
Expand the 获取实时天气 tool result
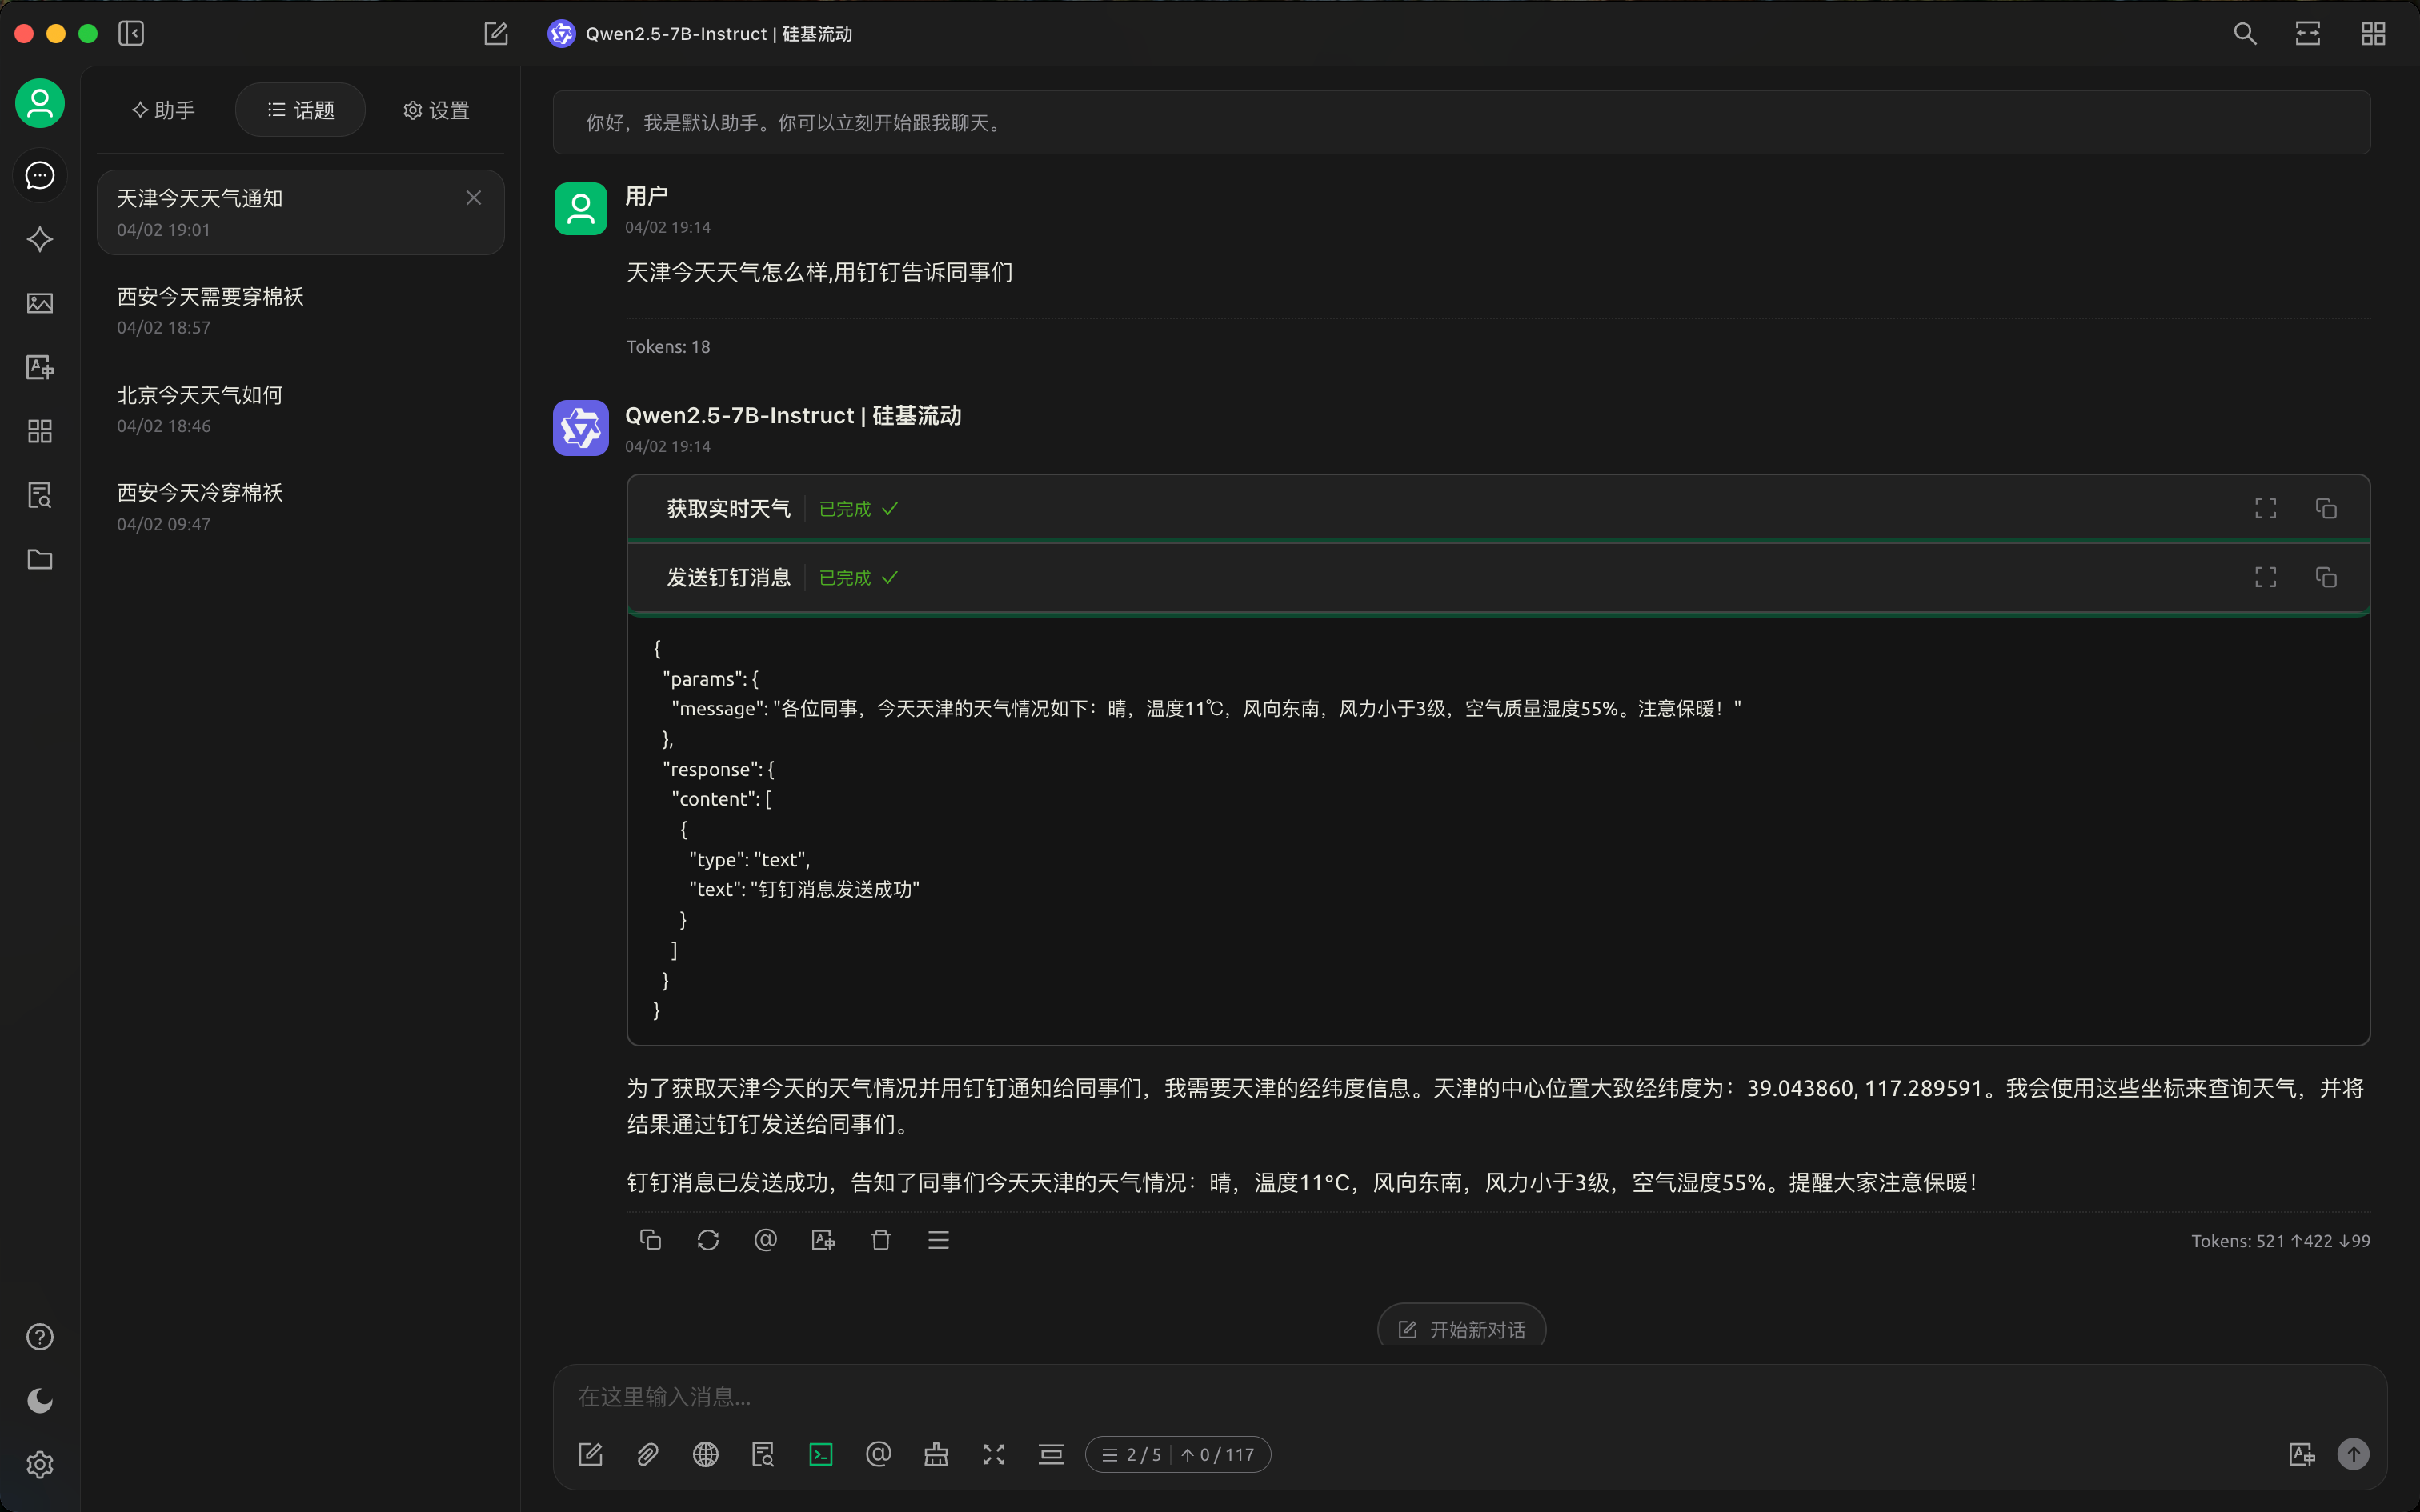coord(2265,509)
